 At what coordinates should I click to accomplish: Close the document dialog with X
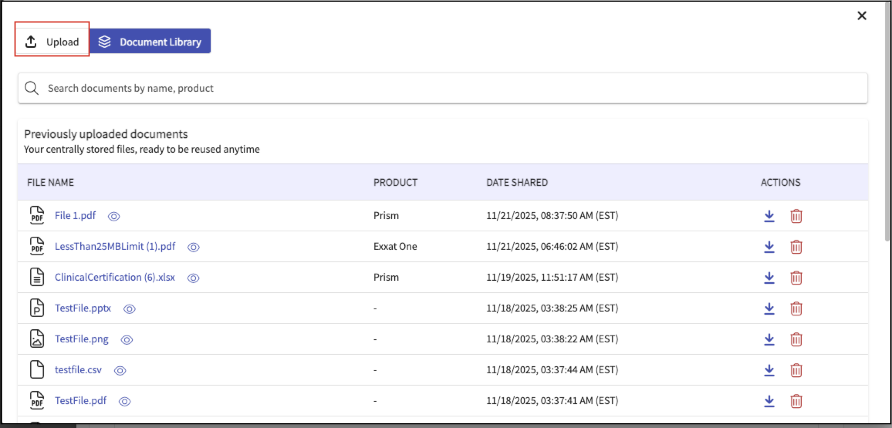click(x=862, y=16)
